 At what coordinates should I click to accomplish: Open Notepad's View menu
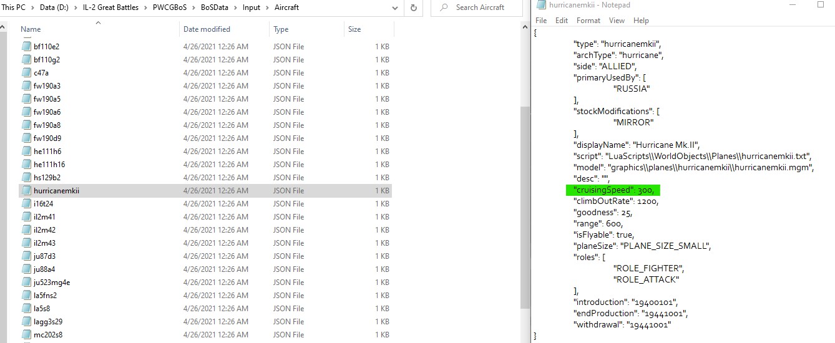(x=617, y=21)
